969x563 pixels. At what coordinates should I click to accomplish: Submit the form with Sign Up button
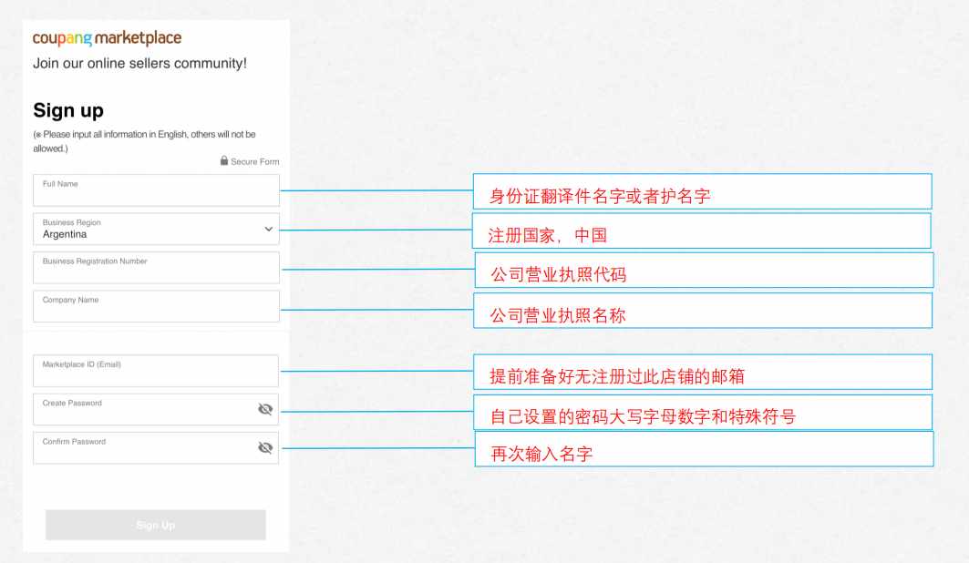click(x=156, y=525)
